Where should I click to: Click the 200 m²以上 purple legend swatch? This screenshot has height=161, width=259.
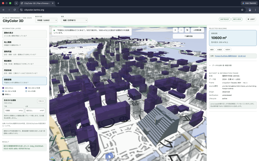pyautogui.click(x=3, y=88)
